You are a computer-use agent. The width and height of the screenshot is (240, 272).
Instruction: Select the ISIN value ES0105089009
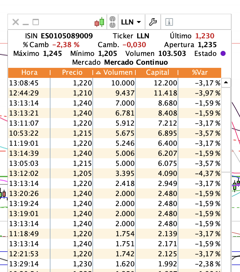pyautogui.click(x=67, y=36)
